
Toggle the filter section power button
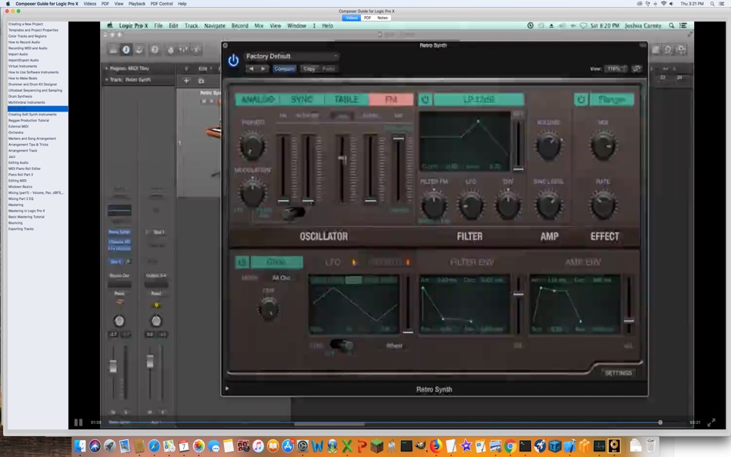[x=425, y=100]
